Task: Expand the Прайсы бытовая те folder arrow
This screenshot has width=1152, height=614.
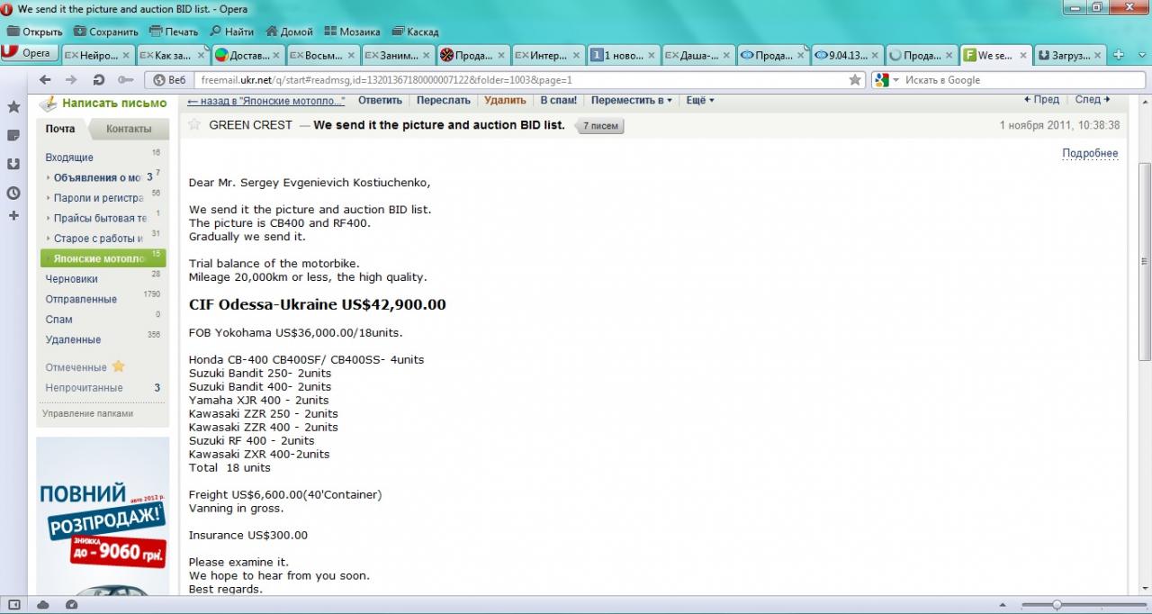Action: (x=49, y=219)
